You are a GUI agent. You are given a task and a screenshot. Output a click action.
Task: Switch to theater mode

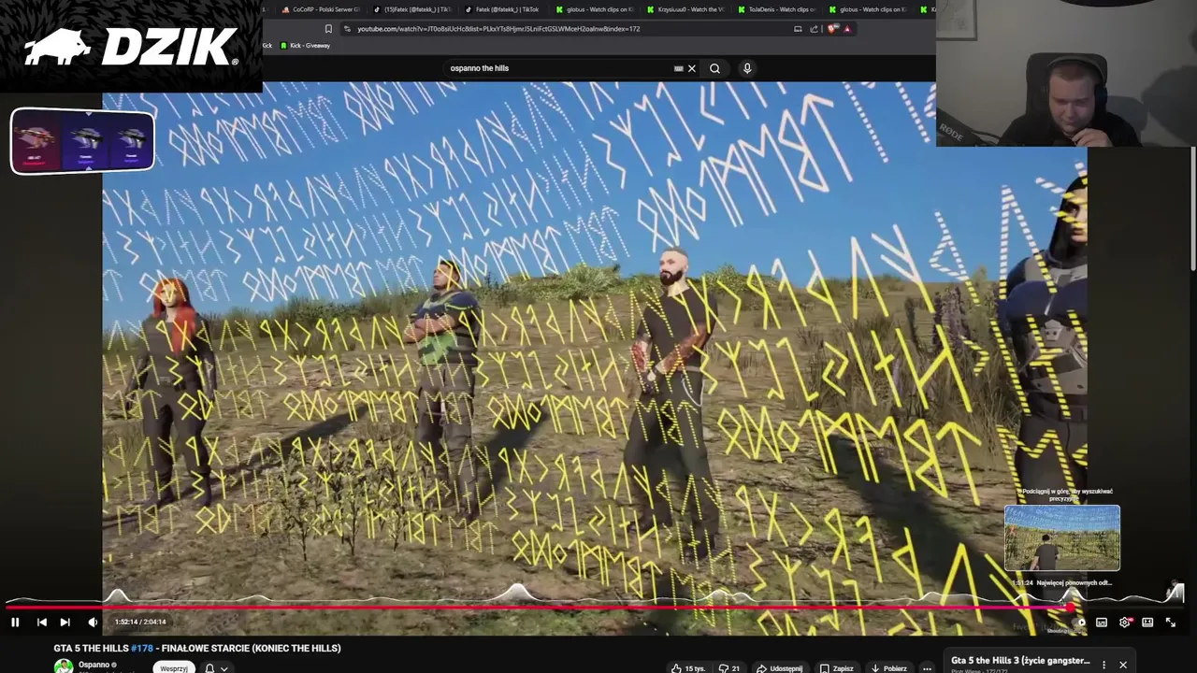click(x=1147, y=622)
